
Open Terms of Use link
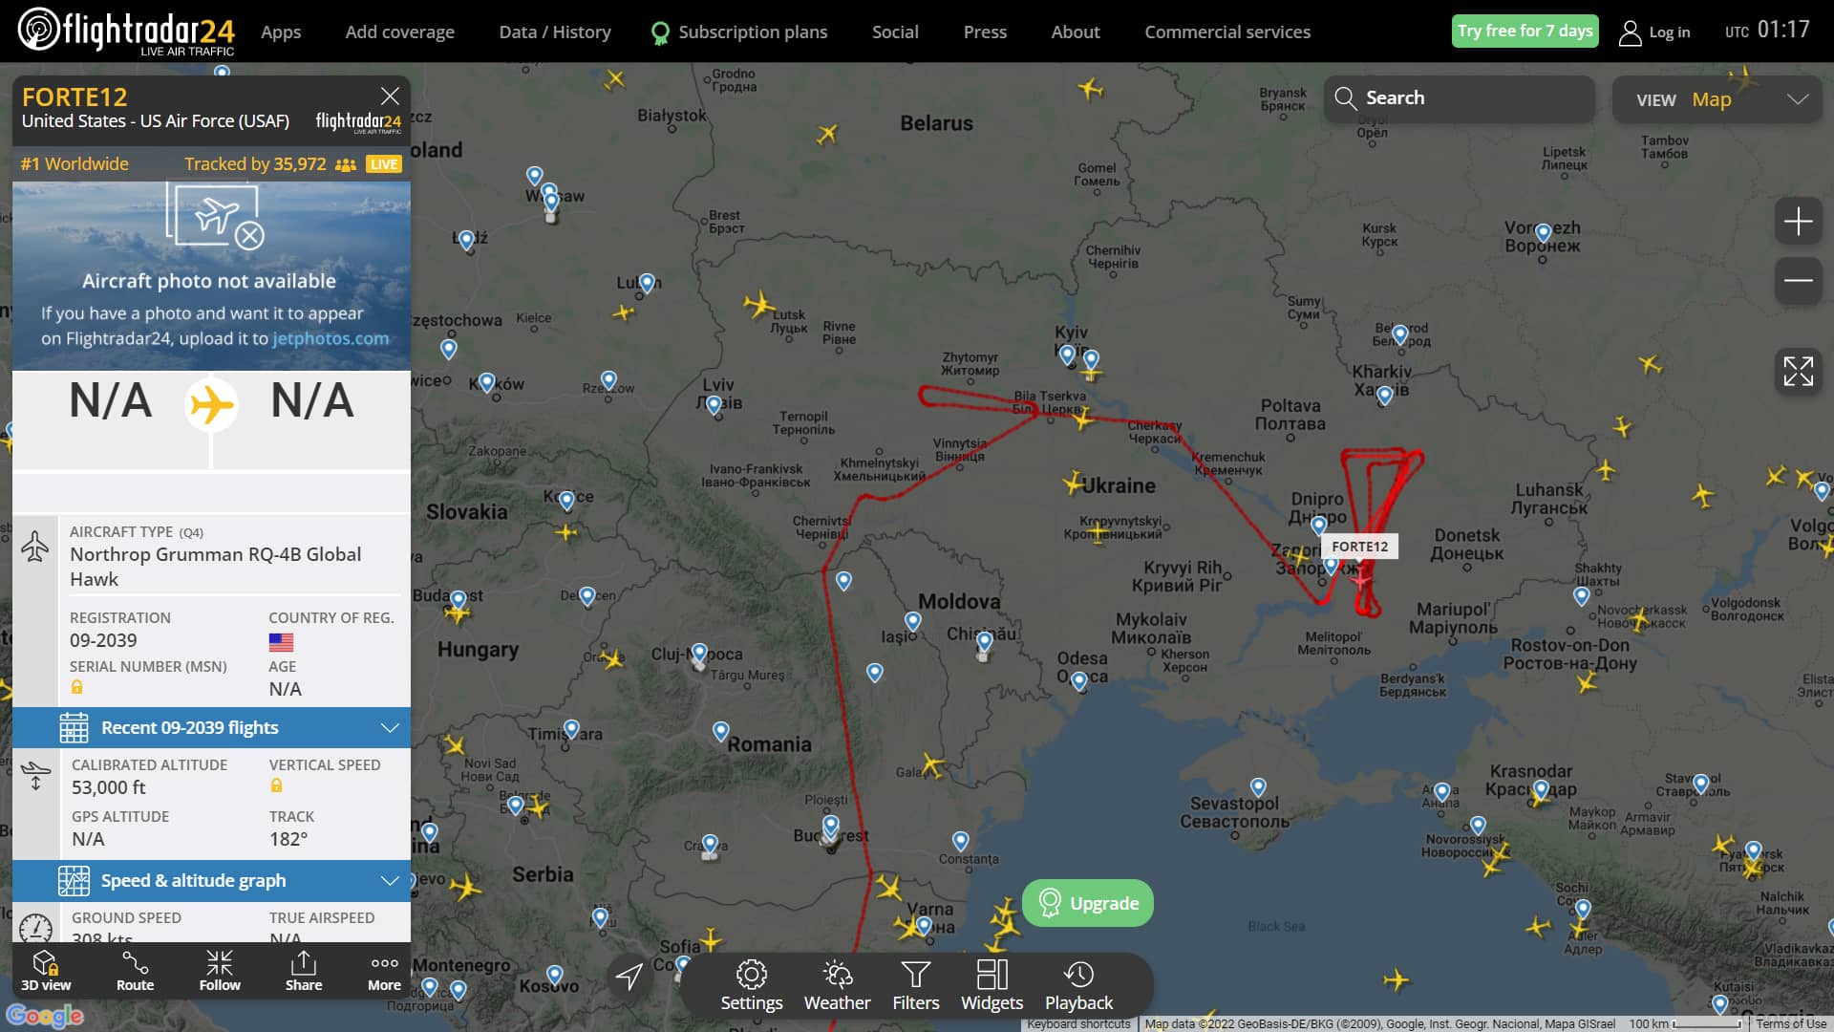click(x=1791, y=1023)
